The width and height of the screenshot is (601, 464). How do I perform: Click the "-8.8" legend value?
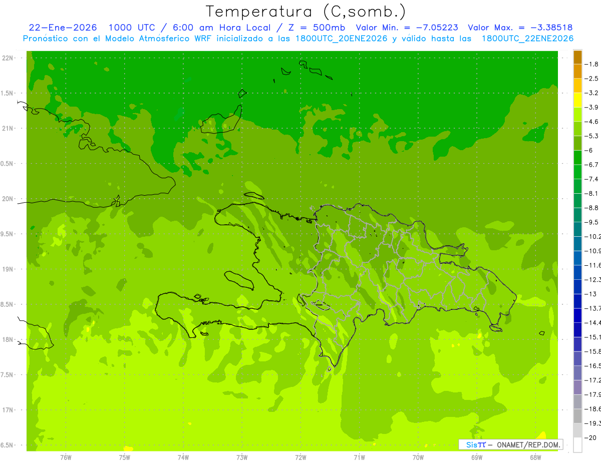coord(592,208)
